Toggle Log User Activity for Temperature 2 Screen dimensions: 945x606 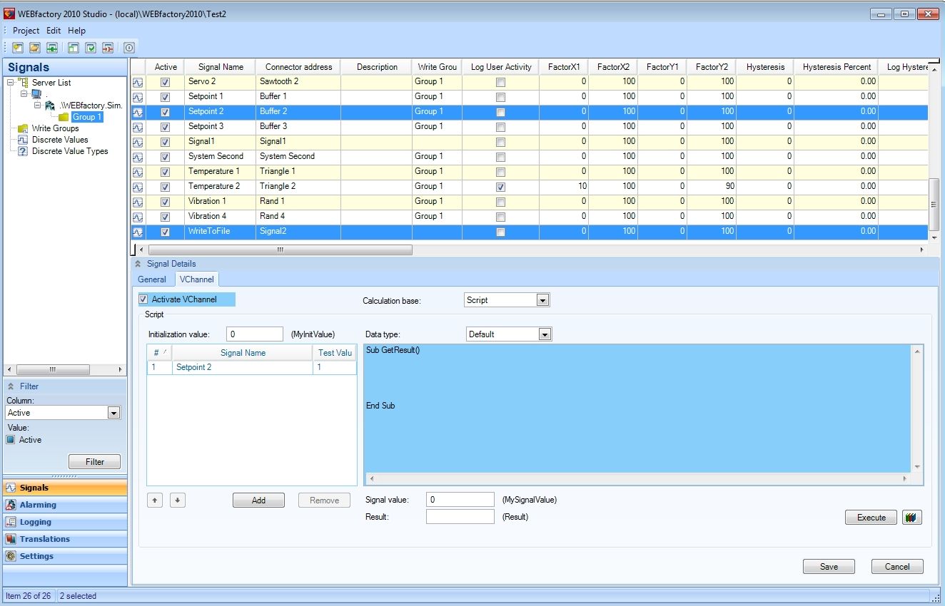(500, 187)
